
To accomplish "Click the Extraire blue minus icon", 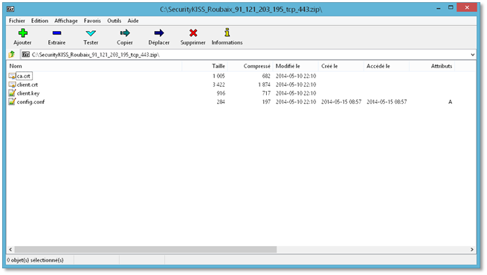I will (57, 33).
